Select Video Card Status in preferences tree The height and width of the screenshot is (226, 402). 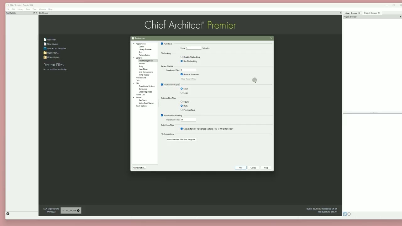coord(146,103)
